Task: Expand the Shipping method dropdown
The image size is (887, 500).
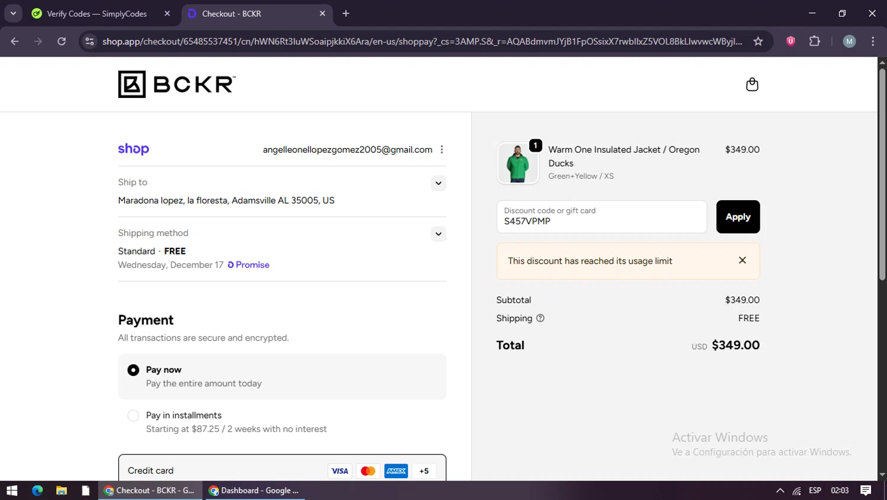Action: click(x=438, y=234)
